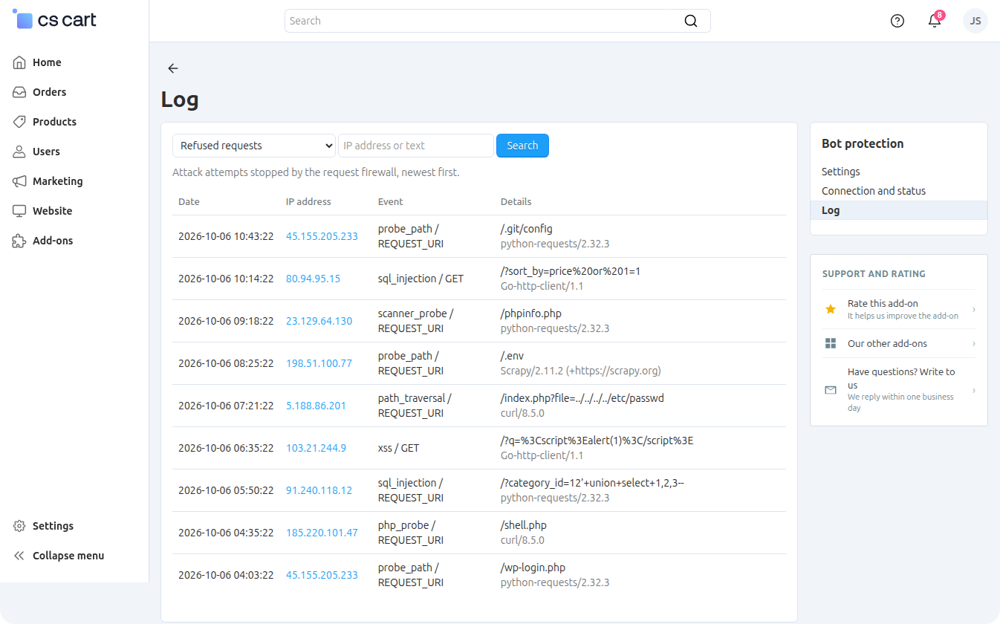Click the Add-ons puzzle icon
The width and height of the screenshot is (1000, 624).
(x=19, y=241)
